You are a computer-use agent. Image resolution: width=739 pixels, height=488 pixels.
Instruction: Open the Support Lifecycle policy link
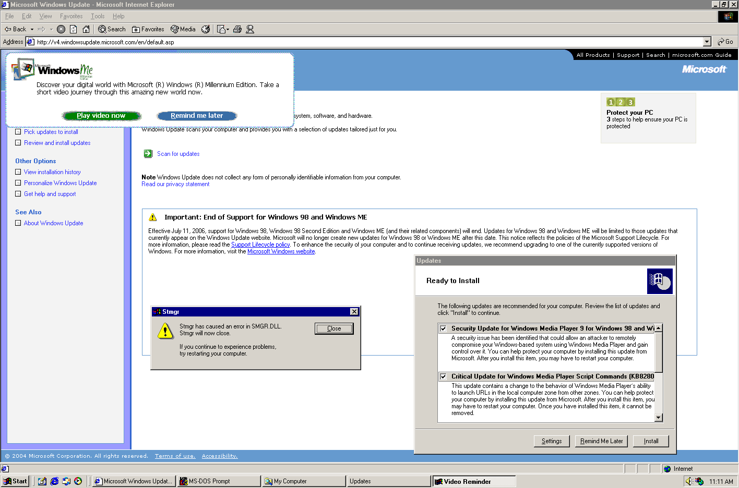(x=260, y=245)
